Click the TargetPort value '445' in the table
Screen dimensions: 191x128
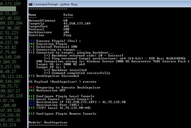pyautogui.click(x=66, y=26)
